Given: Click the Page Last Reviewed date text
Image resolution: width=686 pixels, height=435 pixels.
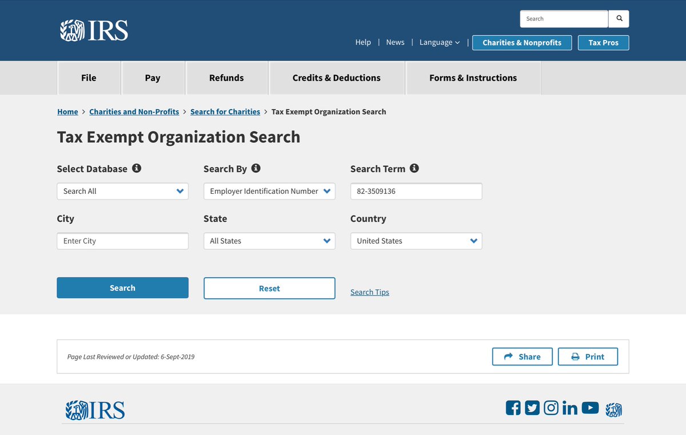Looking at the screenshot, I should [131, 357].
